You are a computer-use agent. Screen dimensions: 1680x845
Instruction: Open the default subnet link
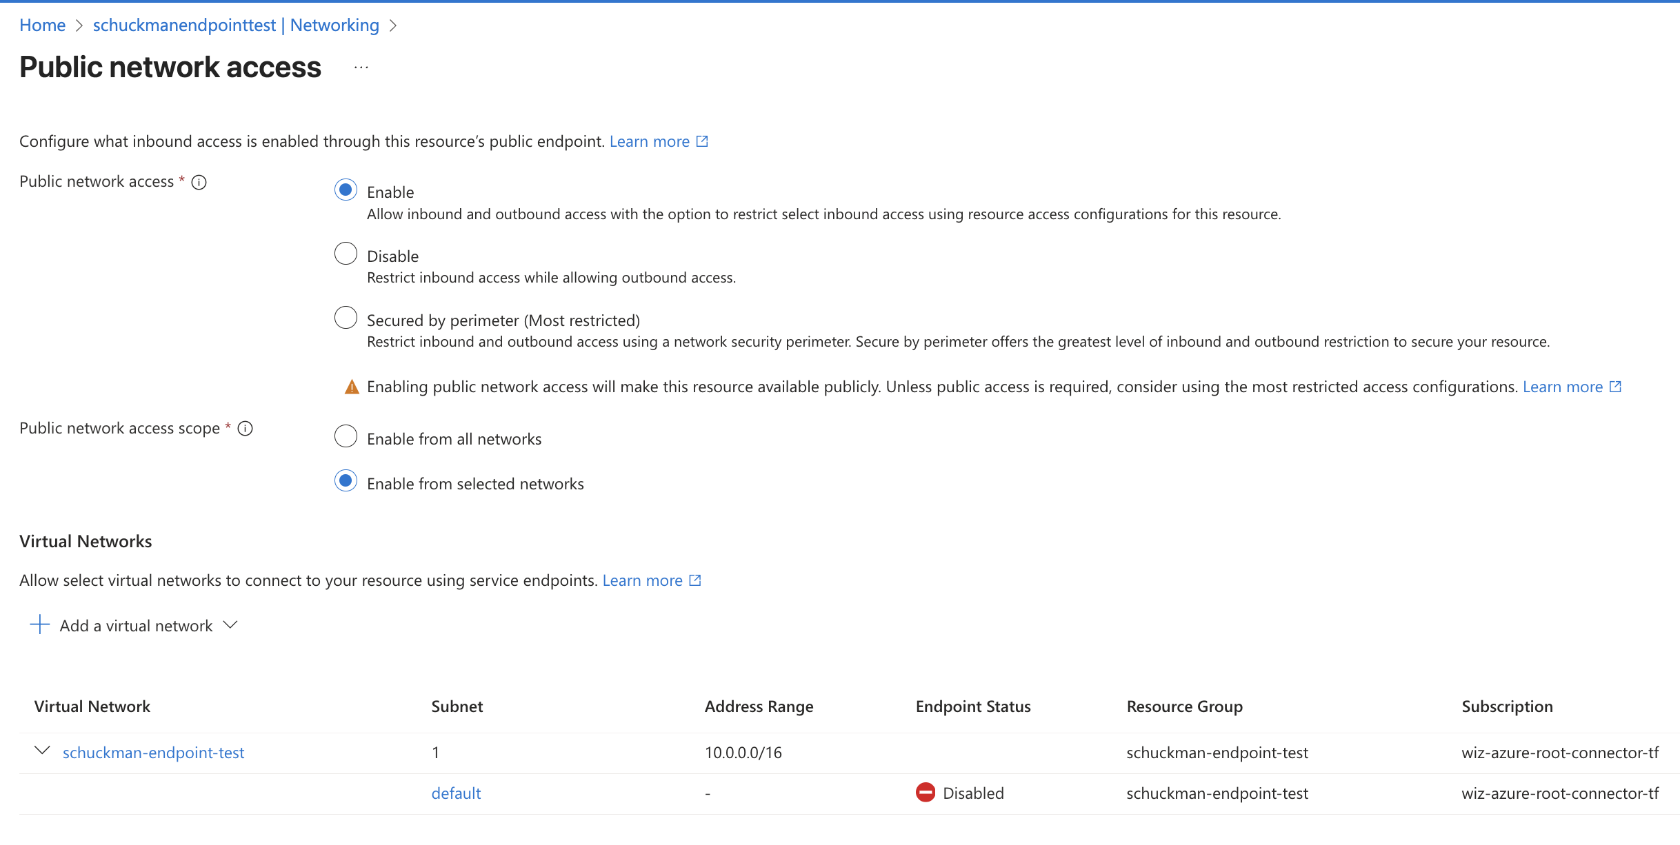coord(456,793)
